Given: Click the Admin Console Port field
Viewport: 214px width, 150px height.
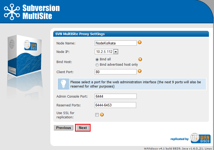Looking at the screenshot, I should pyautogui.click(x=116, y=96).
